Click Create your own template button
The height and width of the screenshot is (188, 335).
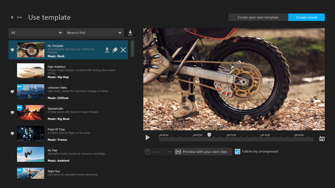tap(258, 17)
